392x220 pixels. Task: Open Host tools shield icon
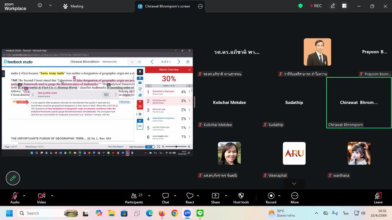click(x=241, y=196)
